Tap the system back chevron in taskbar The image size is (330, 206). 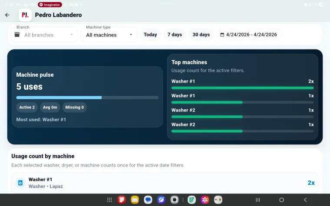(305, 200)
